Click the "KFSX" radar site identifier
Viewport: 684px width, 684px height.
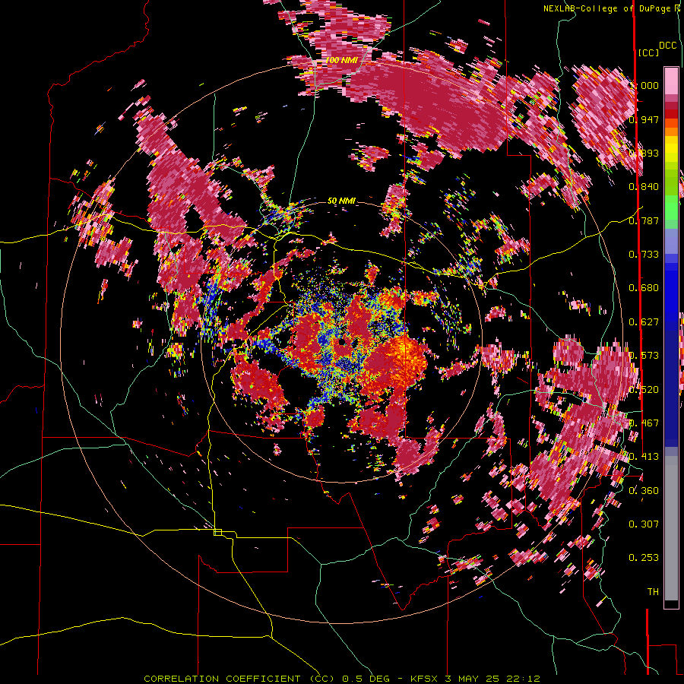(x=426, y=679)
